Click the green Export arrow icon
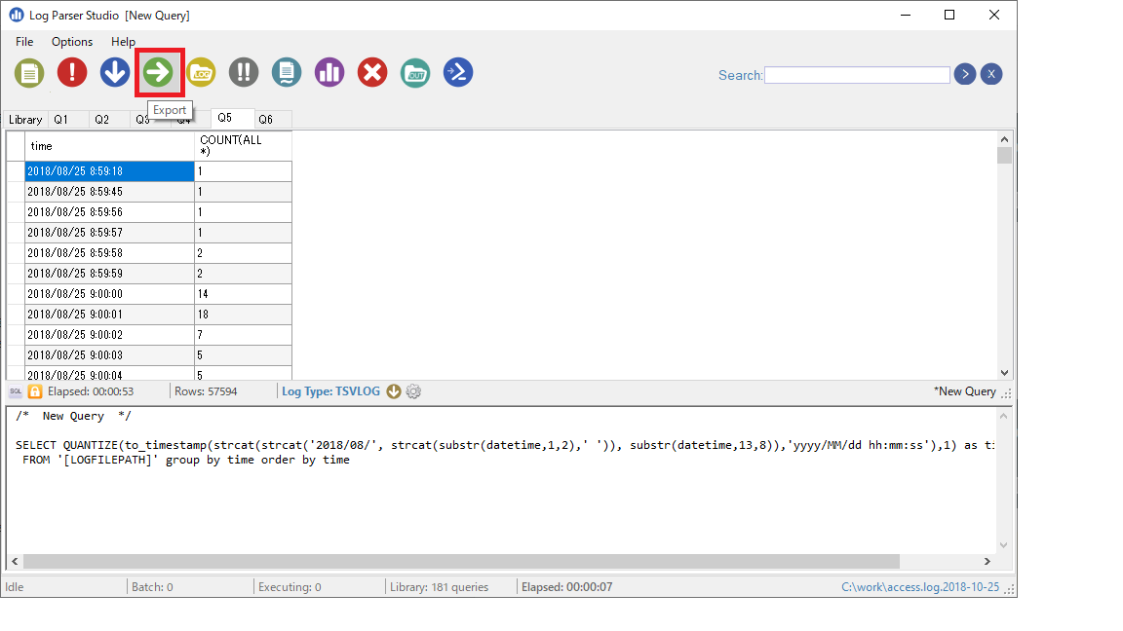Viewport: 1123px width, 631px height. (158, 72)
